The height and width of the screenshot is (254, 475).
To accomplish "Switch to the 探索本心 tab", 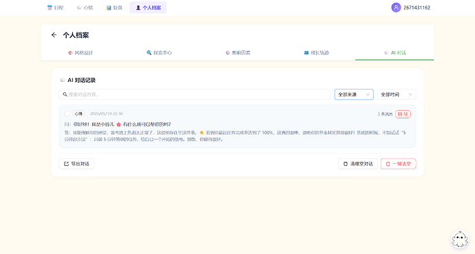I will (x=159, y=53).
